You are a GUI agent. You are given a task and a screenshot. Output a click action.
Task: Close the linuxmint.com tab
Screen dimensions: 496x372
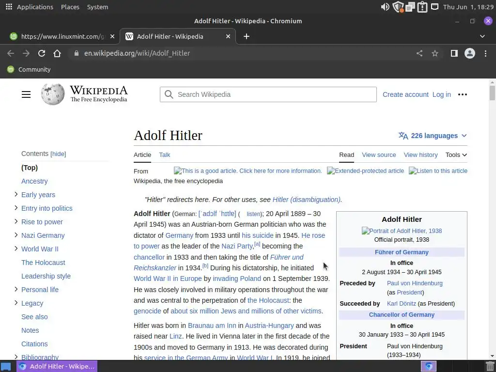(112, 36)
